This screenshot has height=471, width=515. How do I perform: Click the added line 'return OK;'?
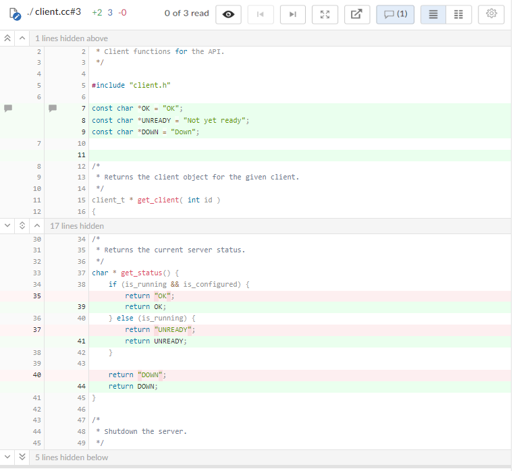[x=300, y=307]
